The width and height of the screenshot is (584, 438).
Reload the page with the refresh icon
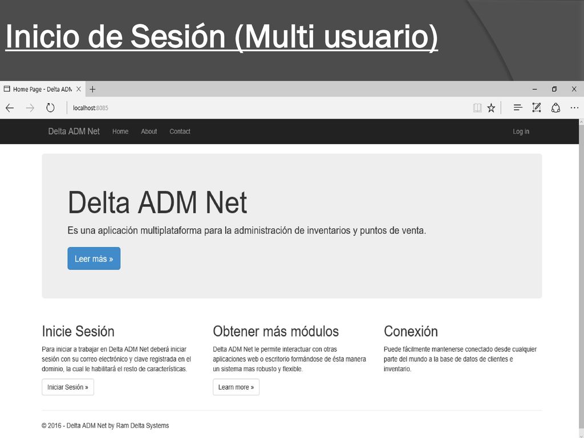[x=50, y=108]
